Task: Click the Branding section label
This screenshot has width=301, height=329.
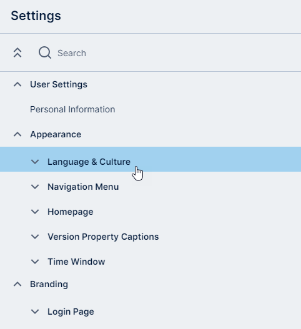Action: pyautogui.click(x=49, y=284)
